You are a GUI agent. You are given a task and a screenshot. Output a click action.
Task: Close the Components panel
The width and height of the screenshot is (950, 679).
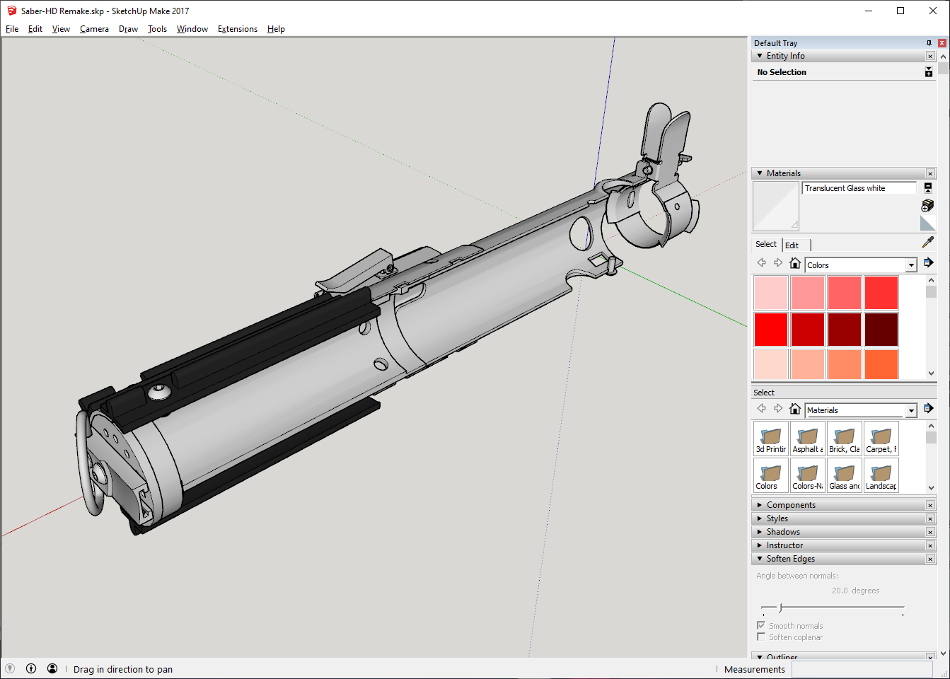[930, 505]
